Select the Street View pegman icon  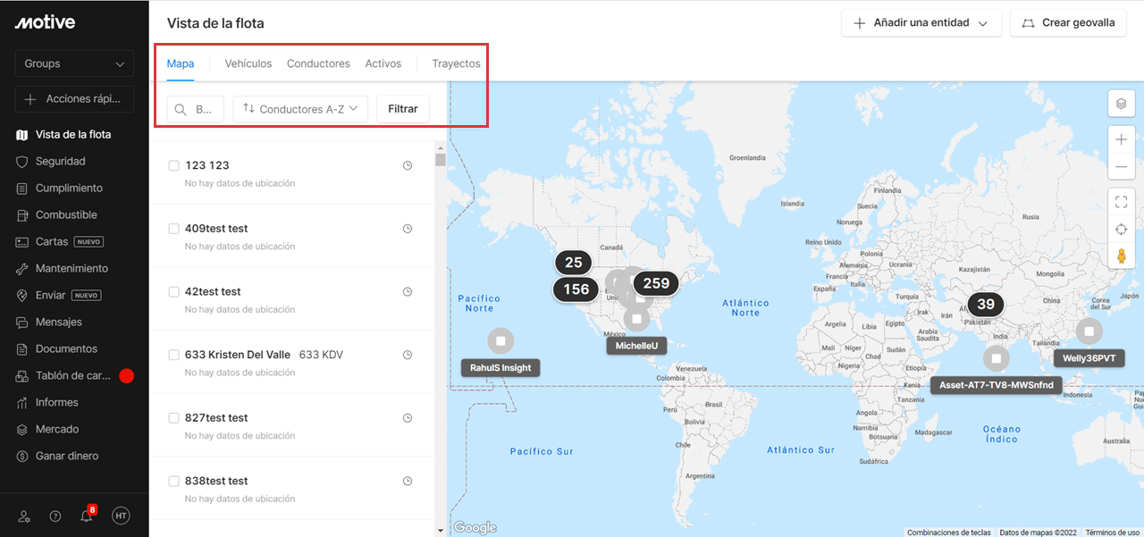(1121, 256)
